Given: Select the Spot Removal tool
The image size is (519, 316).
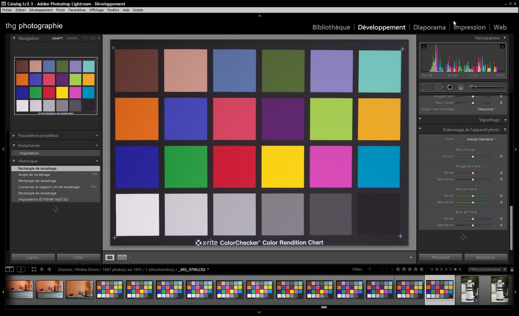Looking at the screenshot, I should point(439,87).
